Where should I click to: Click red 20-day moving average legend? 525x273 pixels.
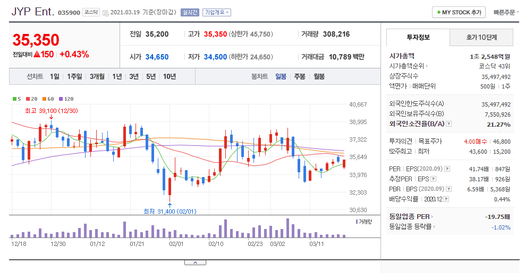(x=32, y=99)
